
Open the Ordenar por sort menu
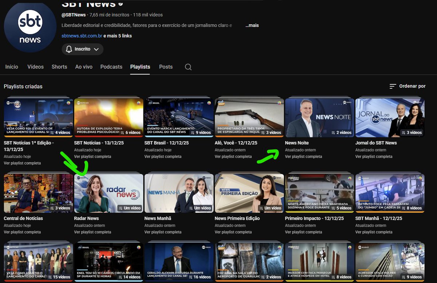[407, 86]
